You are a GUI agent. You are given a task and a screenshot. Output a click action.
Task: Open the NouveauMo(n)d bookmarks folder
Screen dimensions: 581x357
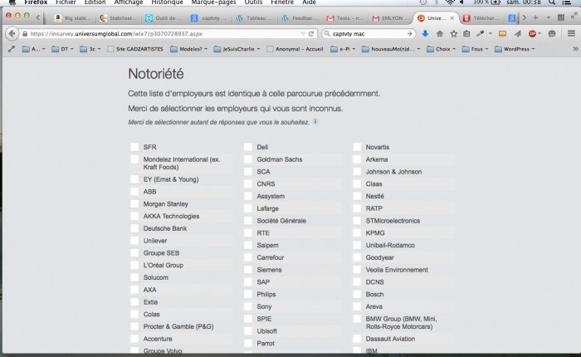[x=391, y=49]
